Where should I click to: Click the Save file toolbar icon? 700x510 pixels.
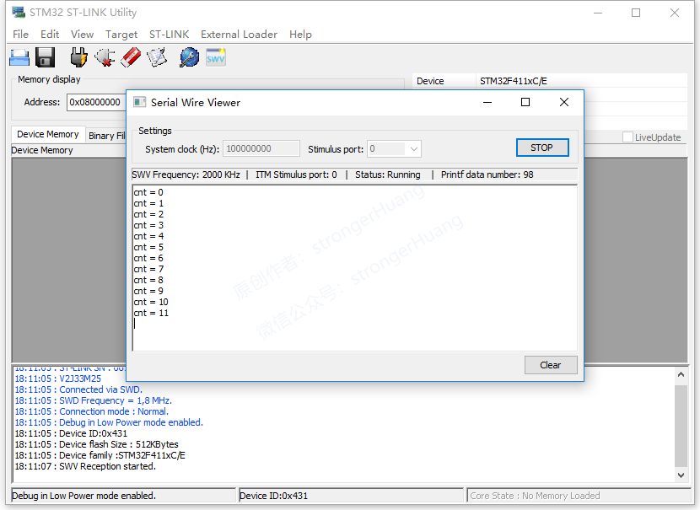(44, 56)
